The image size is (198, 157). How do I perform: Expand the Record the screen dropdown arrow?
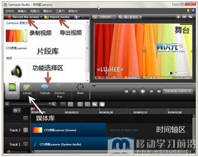(x=41, y=17)
